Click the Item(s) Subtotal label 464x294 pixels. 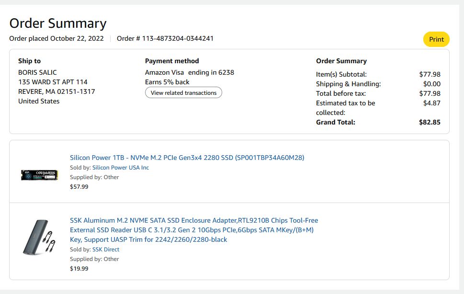341,74
